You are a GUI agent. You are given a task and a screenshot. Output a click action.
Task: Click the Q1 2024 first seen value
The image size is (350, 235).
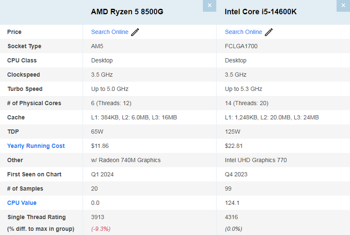(102, 174)
